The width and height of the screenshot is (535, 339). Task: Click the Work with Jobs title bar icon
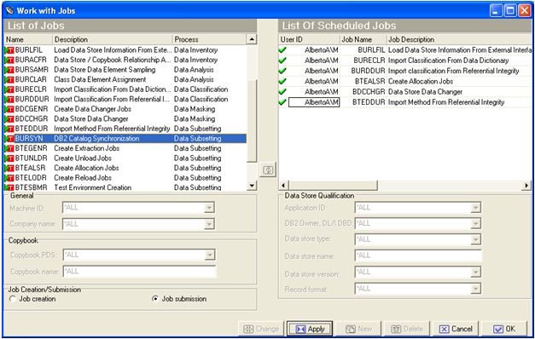(x=10, y=10)
